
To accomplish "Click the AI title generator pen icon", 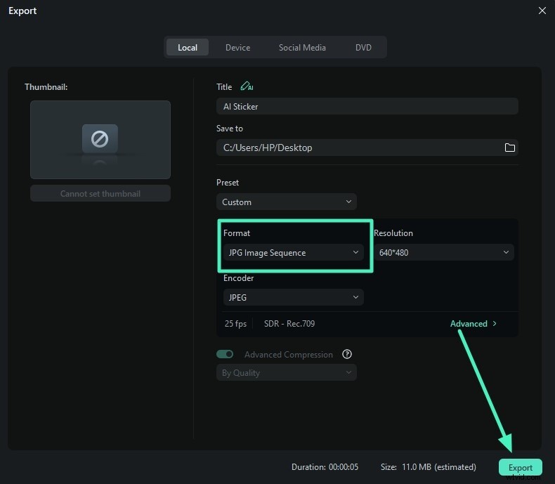I will (246, 87).
